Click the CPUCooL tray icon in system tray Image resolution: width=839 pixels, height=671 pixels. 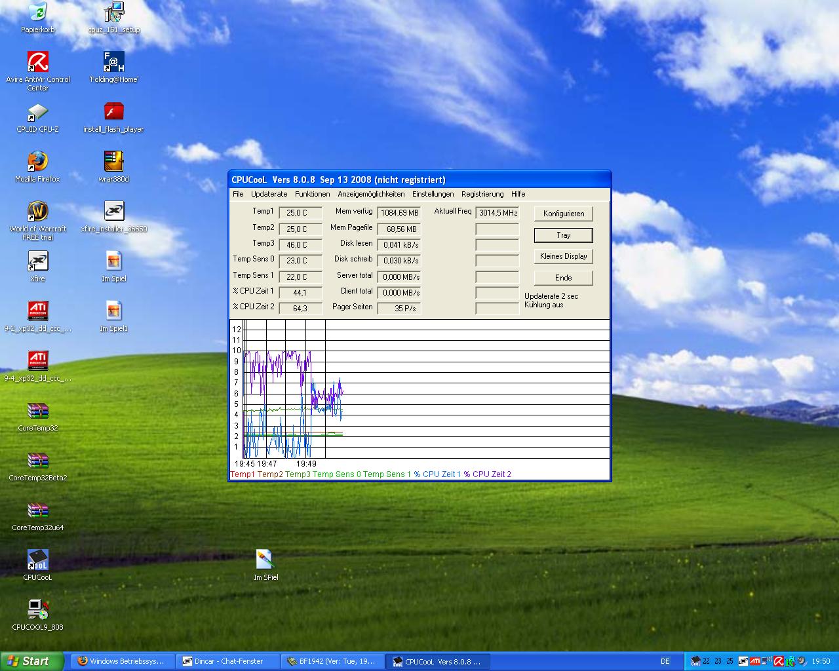point(695,661)
